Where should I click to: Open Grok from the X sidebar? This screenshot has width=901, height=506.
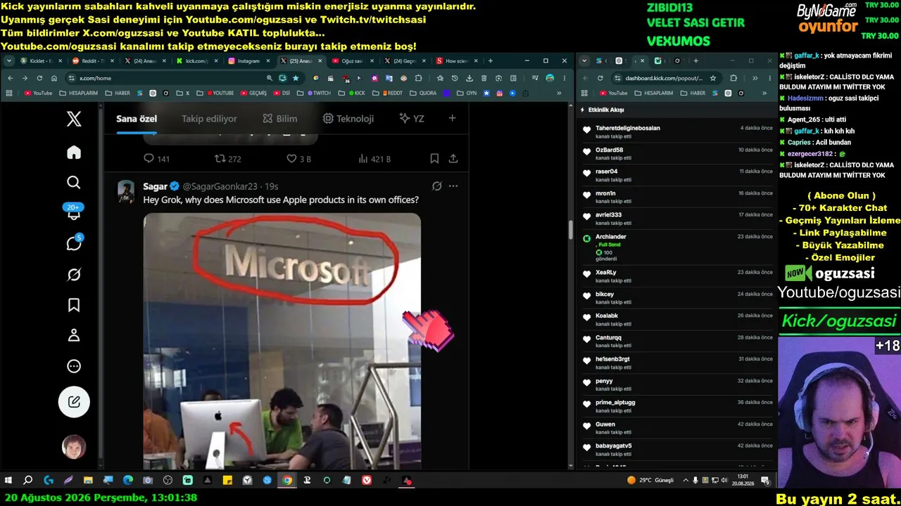[74, 274]
